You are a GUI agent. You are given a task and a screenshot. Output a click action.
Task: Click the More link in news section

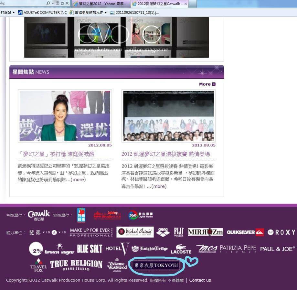pos(207,84)
